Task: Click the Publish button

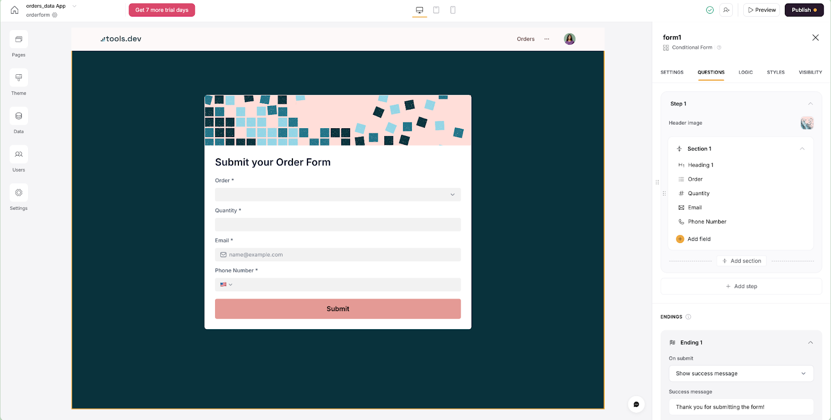Action: pos(803,10)
